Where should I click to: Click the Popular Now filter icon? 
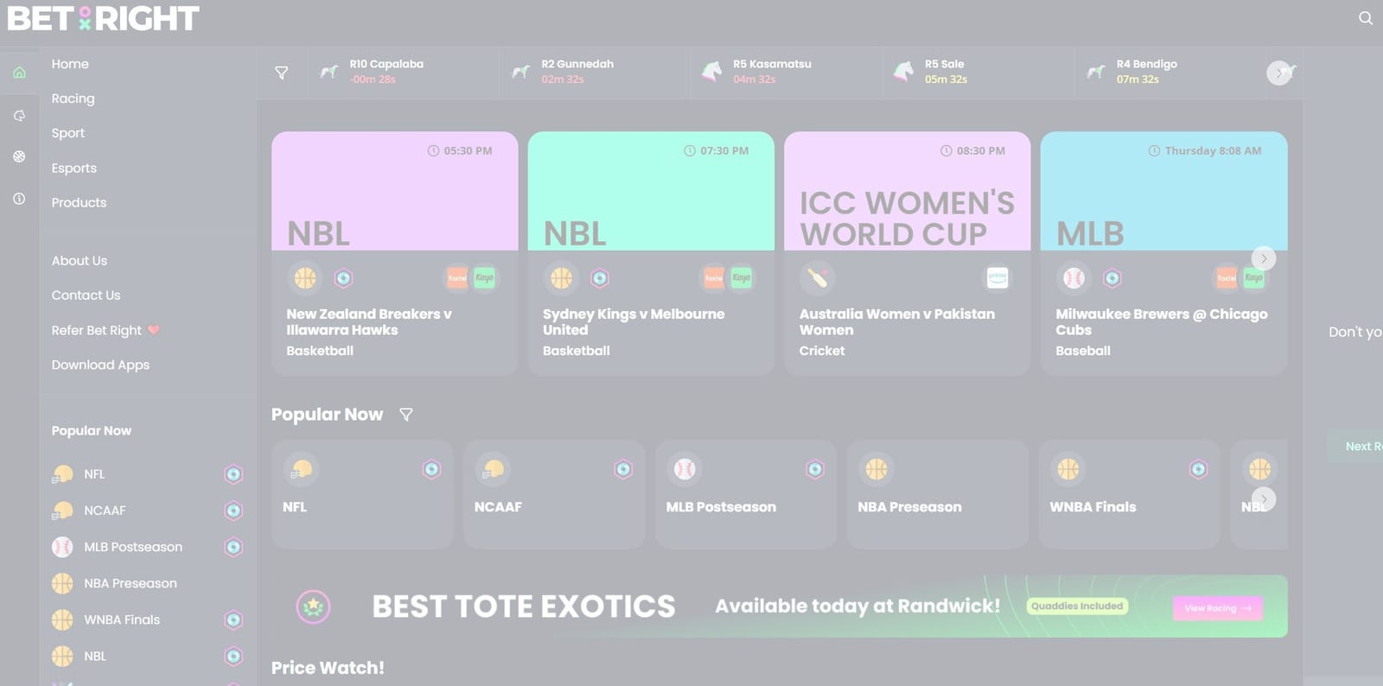point(406,415)
